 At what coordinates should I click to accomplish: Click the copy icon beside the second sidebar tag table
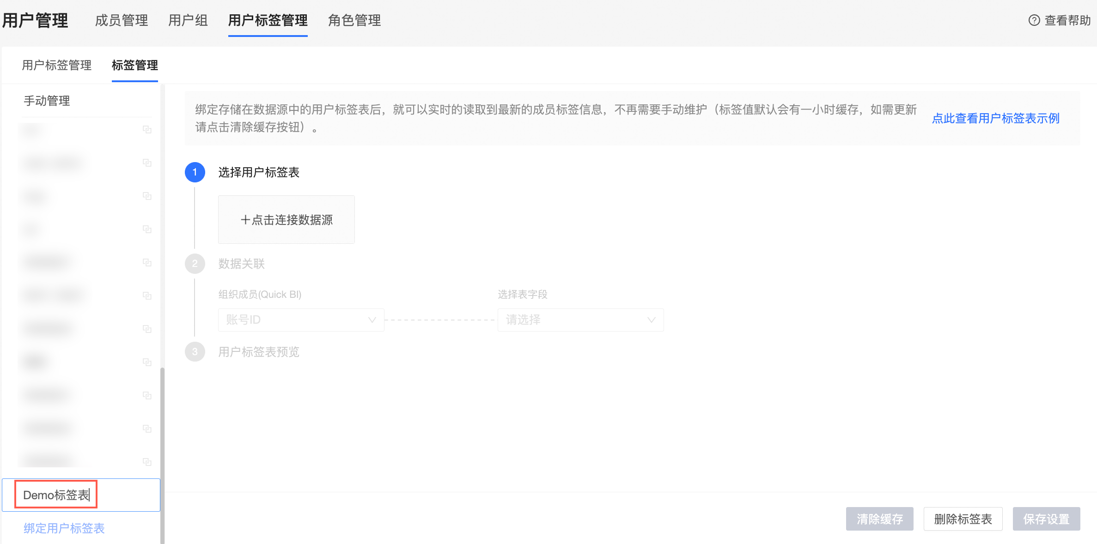click(147, 163)
